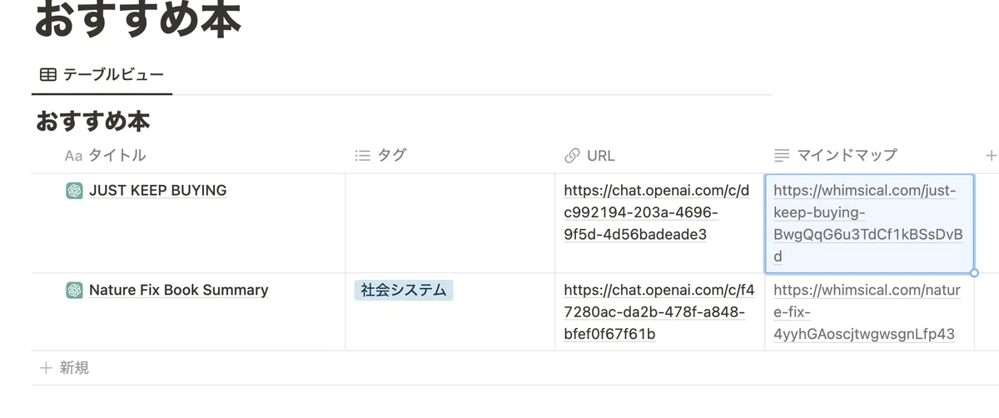The height and width of the screenshot is (418, 999).
Task: Click the 社会システム tag
Action: click(404, 290)
